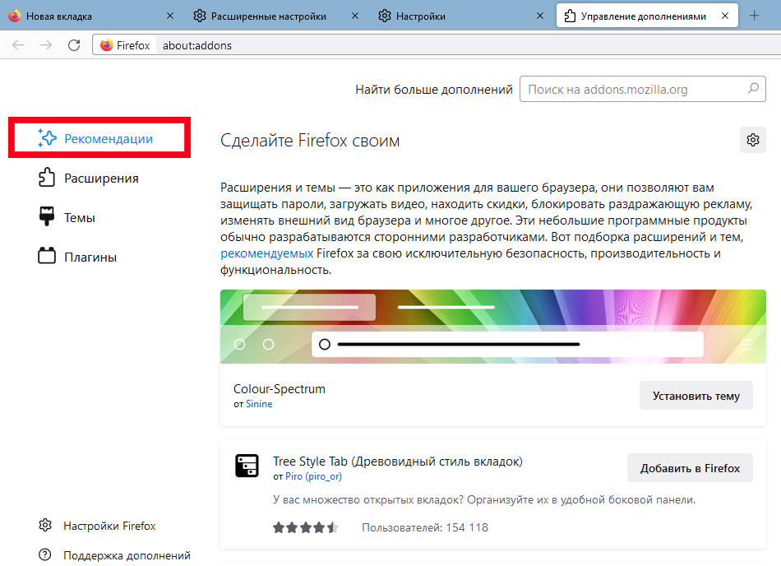The image size is (781, 566).
Task: Click the Найти больше дополнений label
Action: click(x=434, y=89)
